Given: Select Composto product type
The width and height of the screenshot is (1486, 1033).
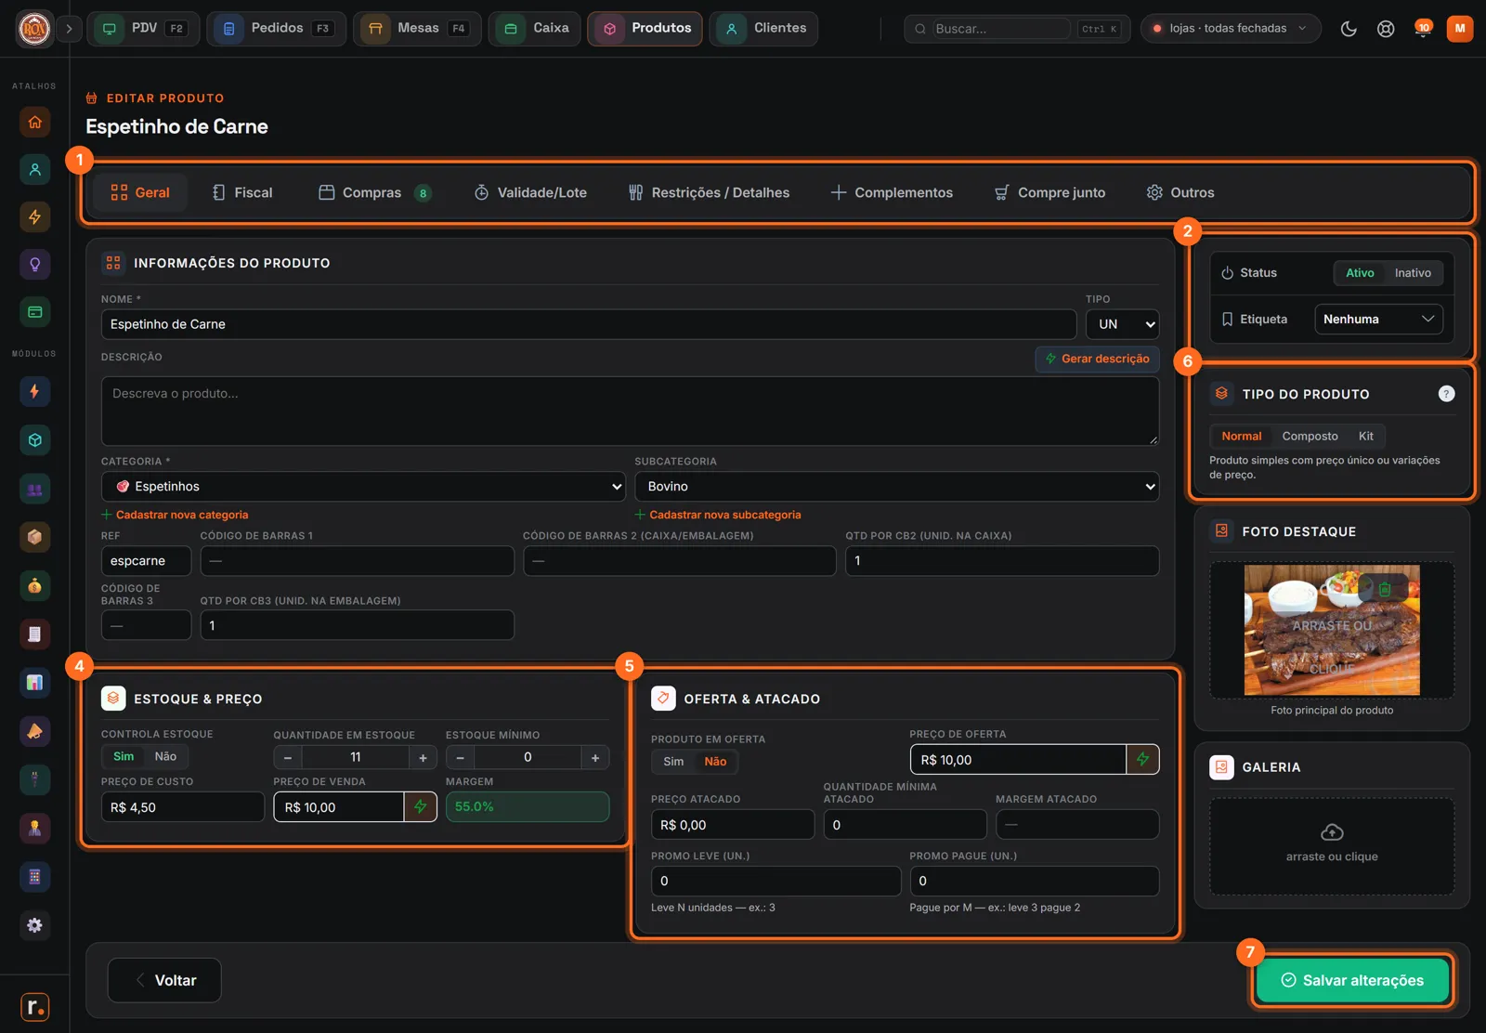Looking at the screenshot, I should click(x=1310, y=437).
